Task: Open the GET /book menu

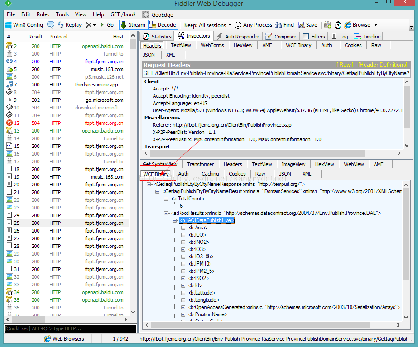Action: (123, 14)
